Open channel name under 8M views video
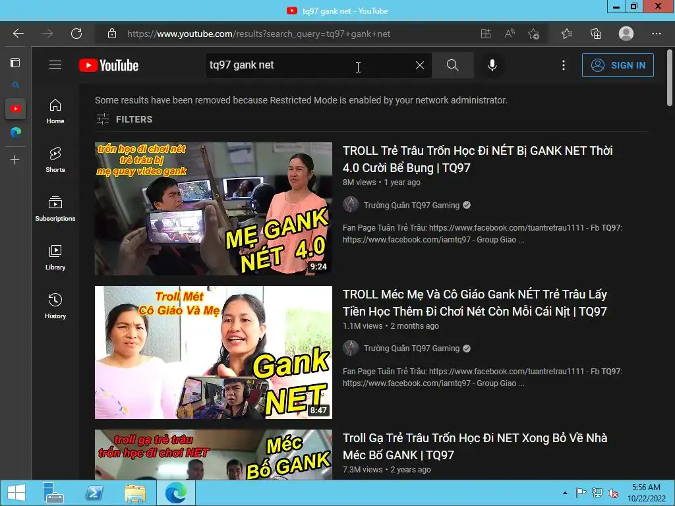Screen dimensions: 675x506 (x=411, y=206)
